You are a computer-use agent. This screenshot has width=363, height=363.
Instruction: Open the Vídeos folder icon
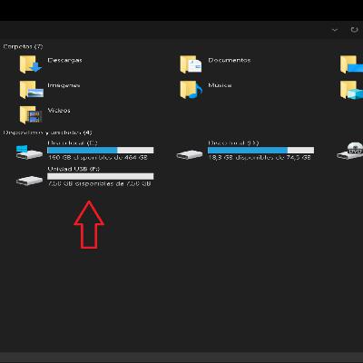click(x=31, y=114)
